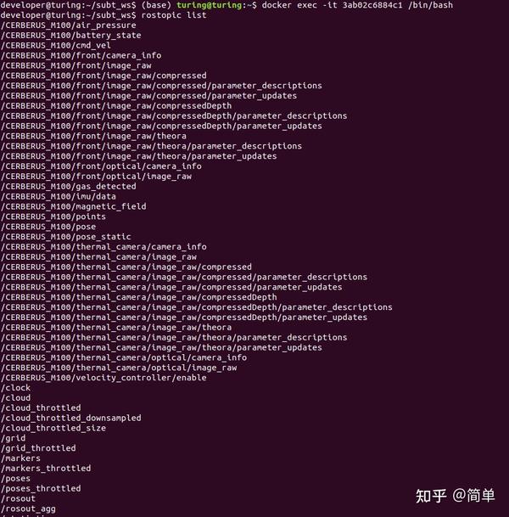Click the /rosout_agg topic line
Image resolution: width=509 pixels, height=517 pixels.
point(28,509)
